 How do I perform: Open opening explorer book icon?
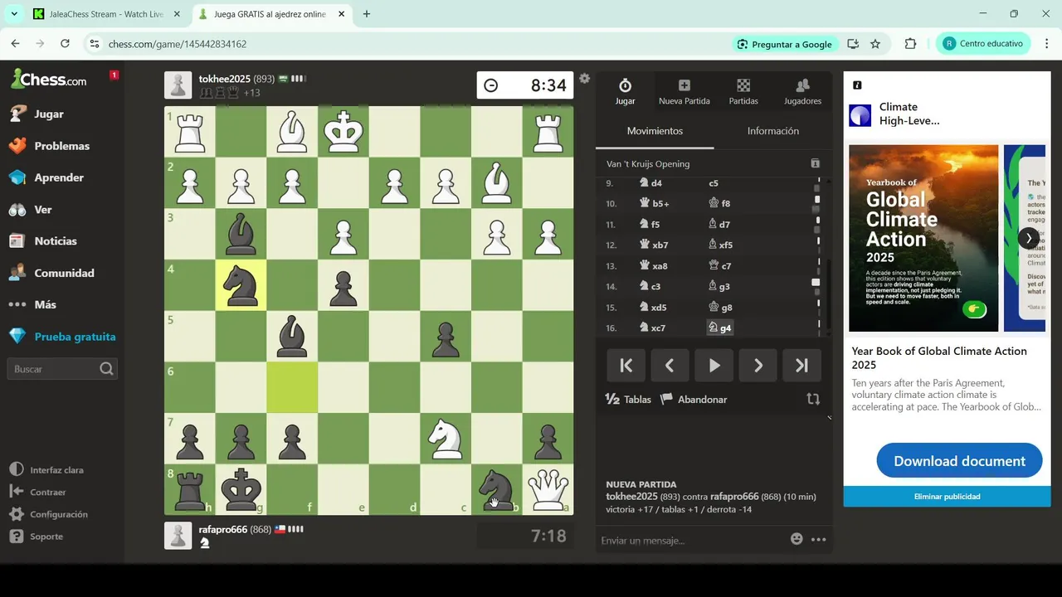pyautogui.click(x=815, y=164)
